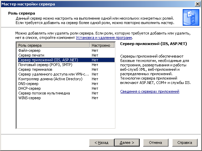Sort by Настроено column header
The width and height of the screenshot is (202, 151).
tap(102, 45)
